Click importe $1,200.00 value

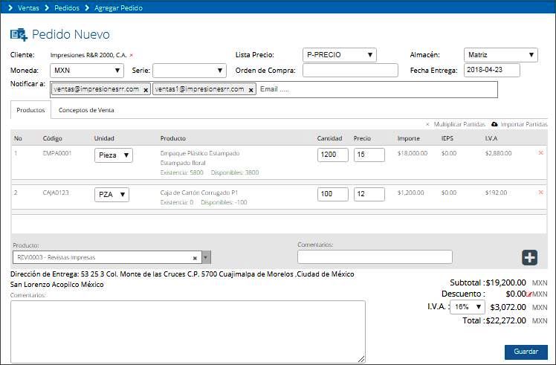pos(410,193)
